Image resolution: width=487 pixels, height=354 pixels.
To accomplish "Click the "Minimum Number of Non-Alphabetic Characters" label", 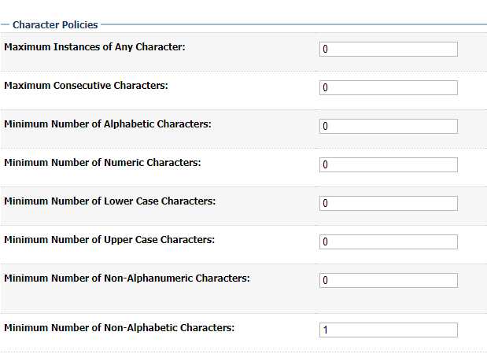I will pyautogui.click(x=119, y=328).
